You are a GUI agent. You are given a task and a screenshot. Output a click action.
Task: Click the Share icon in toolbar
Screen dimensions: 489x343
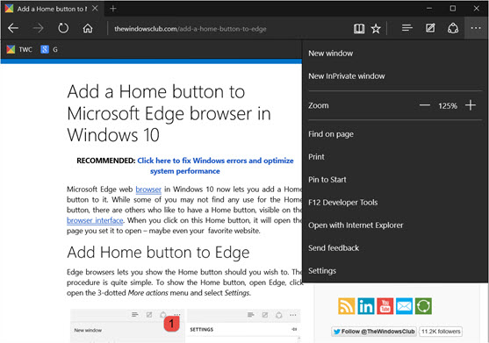click(453, 28)
